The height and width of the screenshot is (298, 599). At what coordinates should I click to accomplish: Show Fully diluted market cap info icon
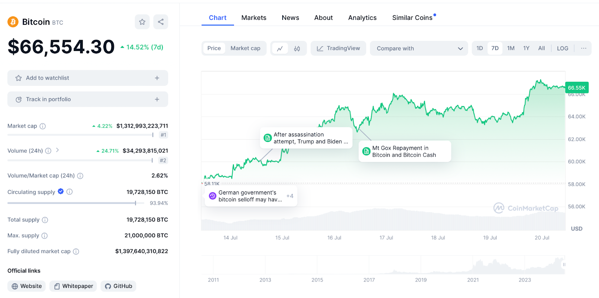76,252
